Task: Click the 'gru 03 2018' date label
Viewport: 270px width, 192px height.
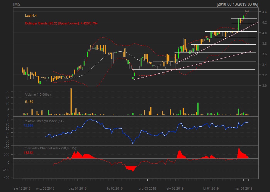Action: tap(147, 188)
